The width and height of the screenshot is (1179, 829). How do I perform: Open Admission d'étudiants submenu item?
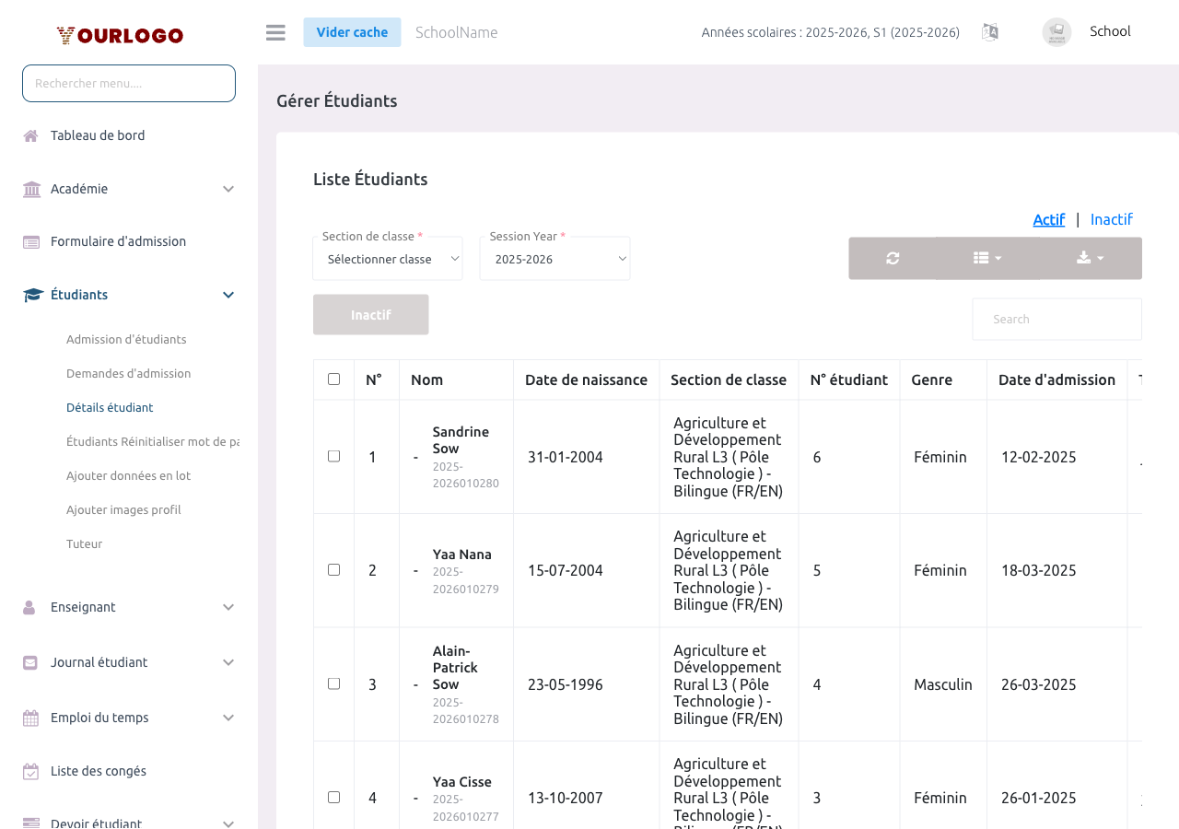click(126, 340)
